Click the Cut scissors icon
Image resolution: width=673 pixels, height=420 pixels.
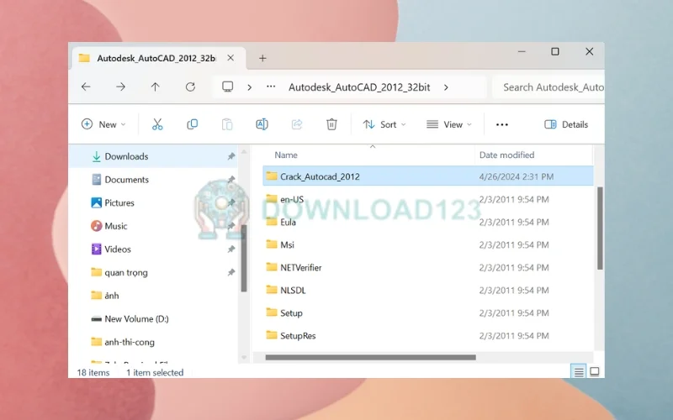click(157, 124)
